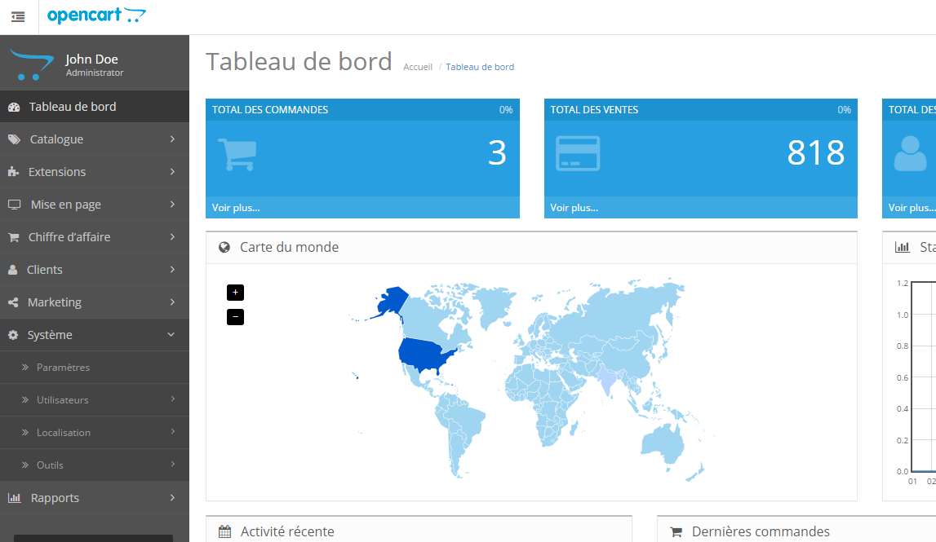Expand the Rapports menu chevron
The image size is (936, 542).
coord(172,497)
